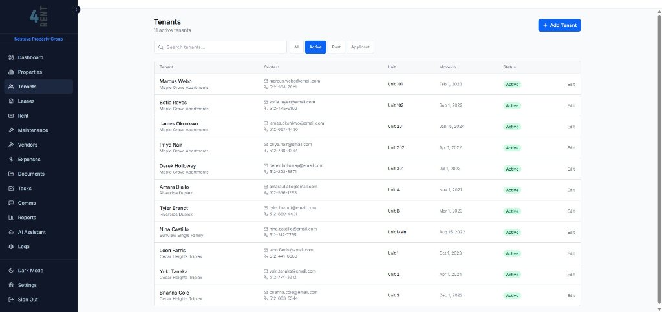662x312 pixels.
Task: Edit Yuki Tanaka's tenant record
Action: coord(571,275)
